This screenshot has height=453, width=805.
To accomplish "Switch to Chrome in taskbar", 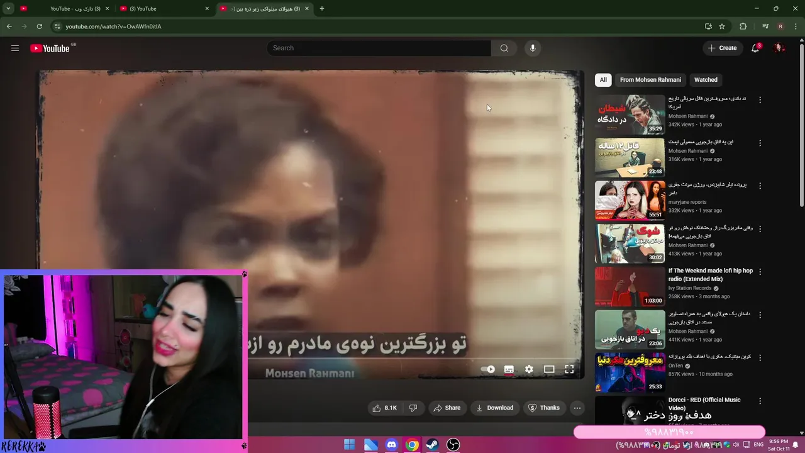I will pos(412,445).
